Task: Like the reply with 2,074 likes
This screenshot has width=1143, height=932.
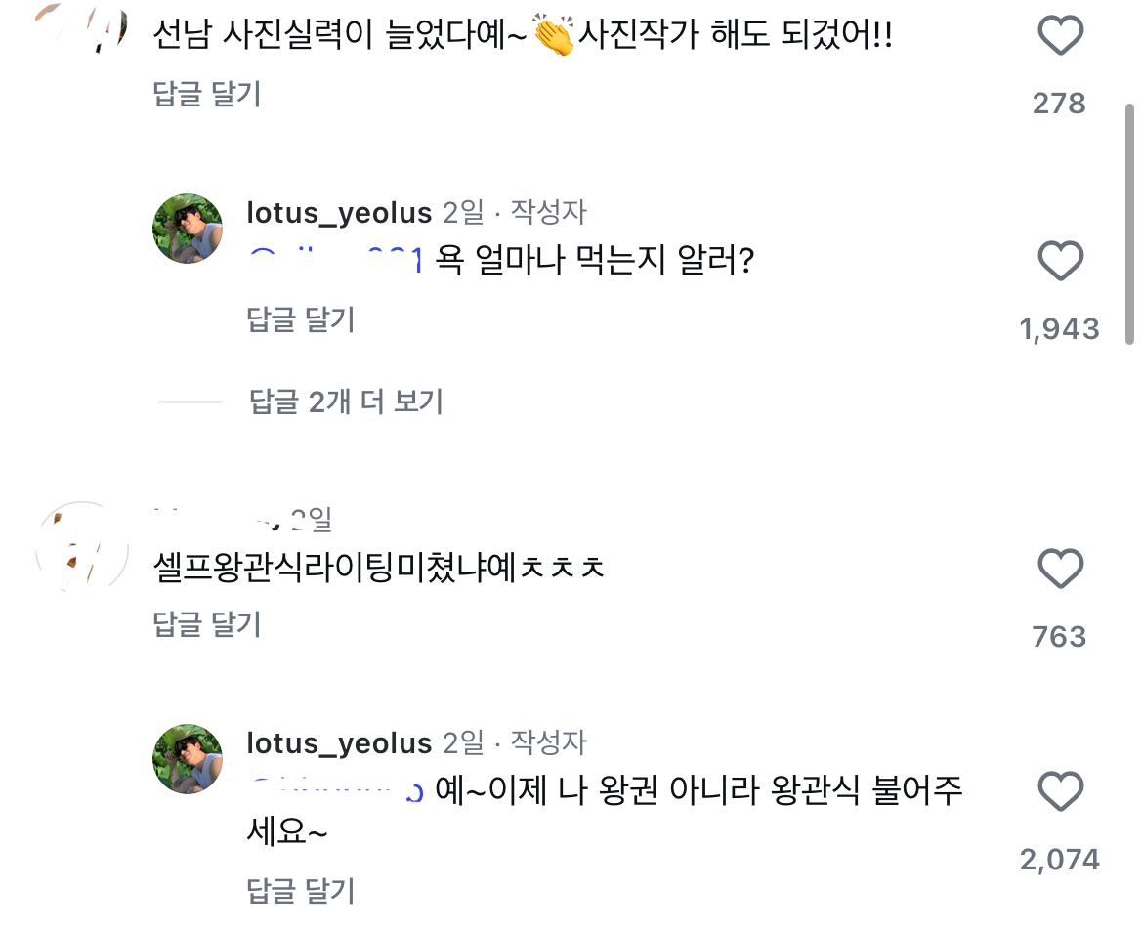Action: coord(1060,791)
